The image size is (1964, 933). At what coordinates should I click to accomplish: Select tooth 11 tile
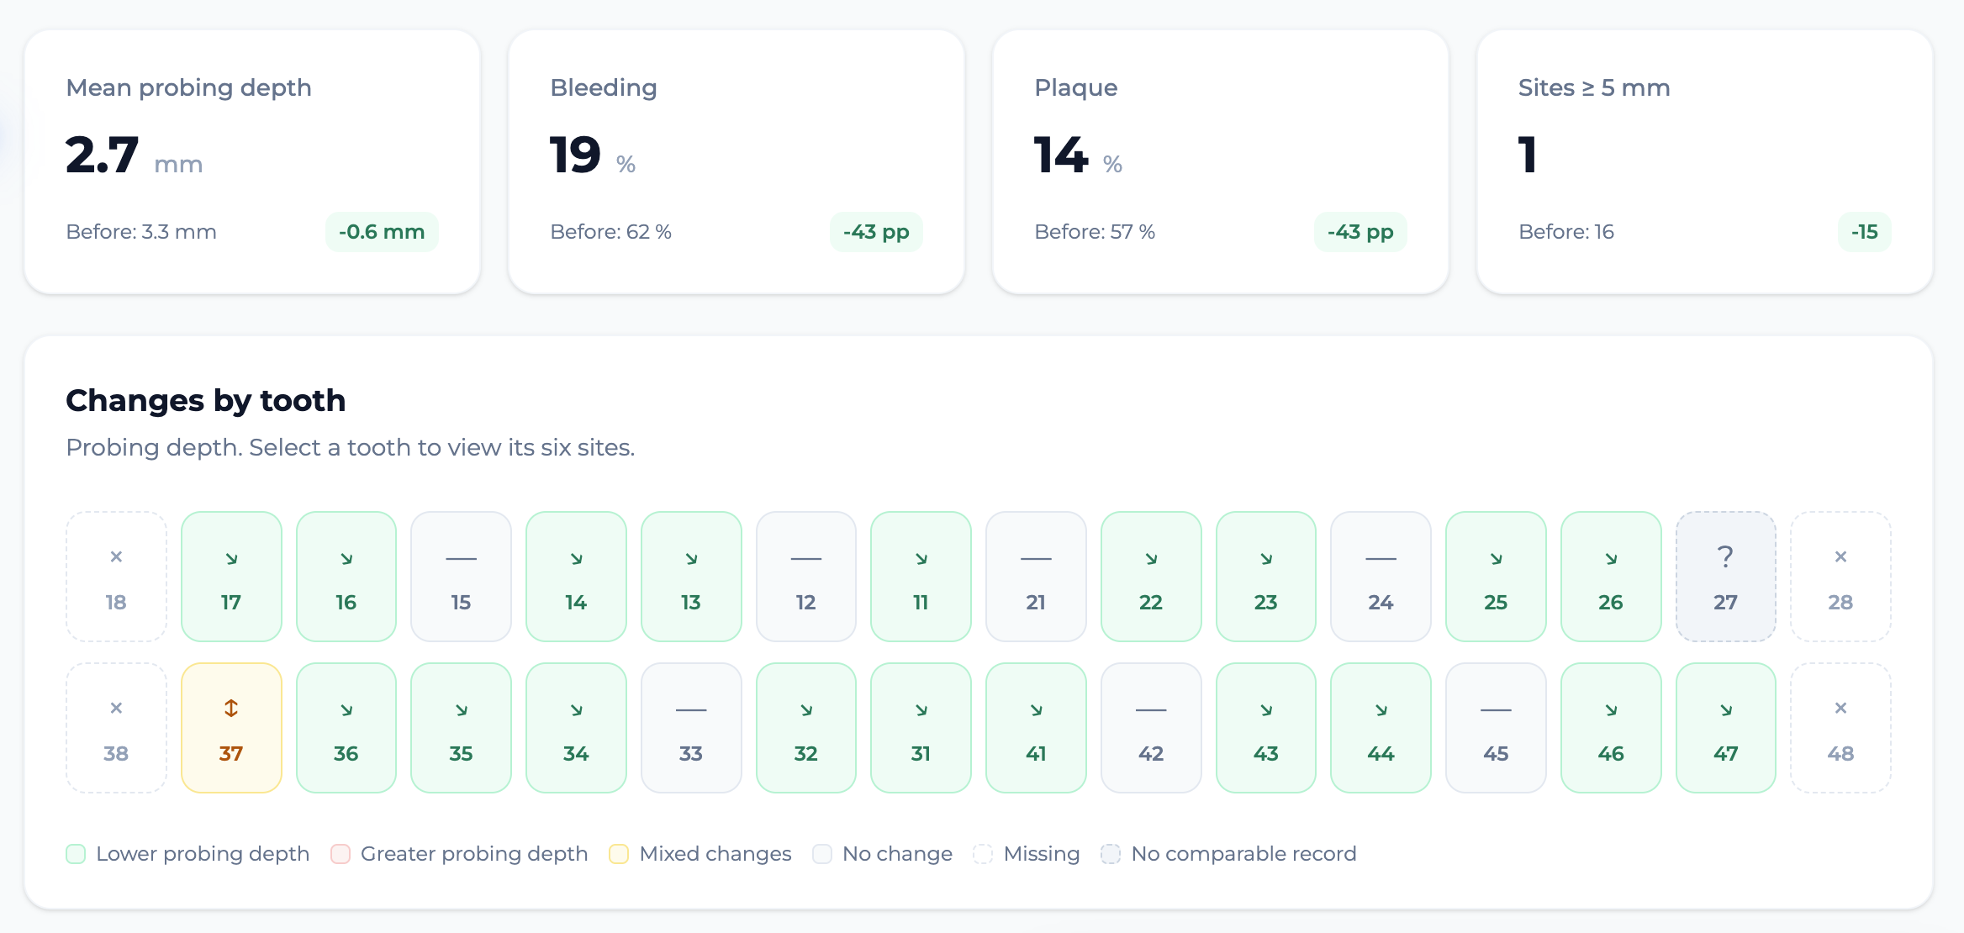pyautogui.click(x=921, y=577)
